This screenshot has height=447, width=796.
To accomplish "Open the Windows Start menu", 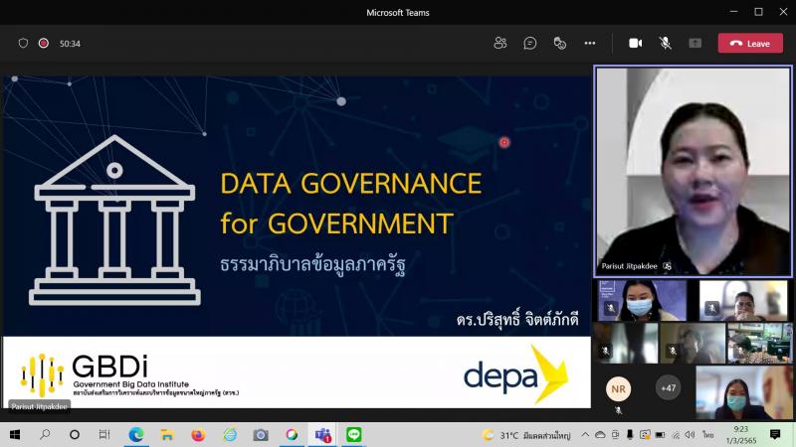I will 15,435.
